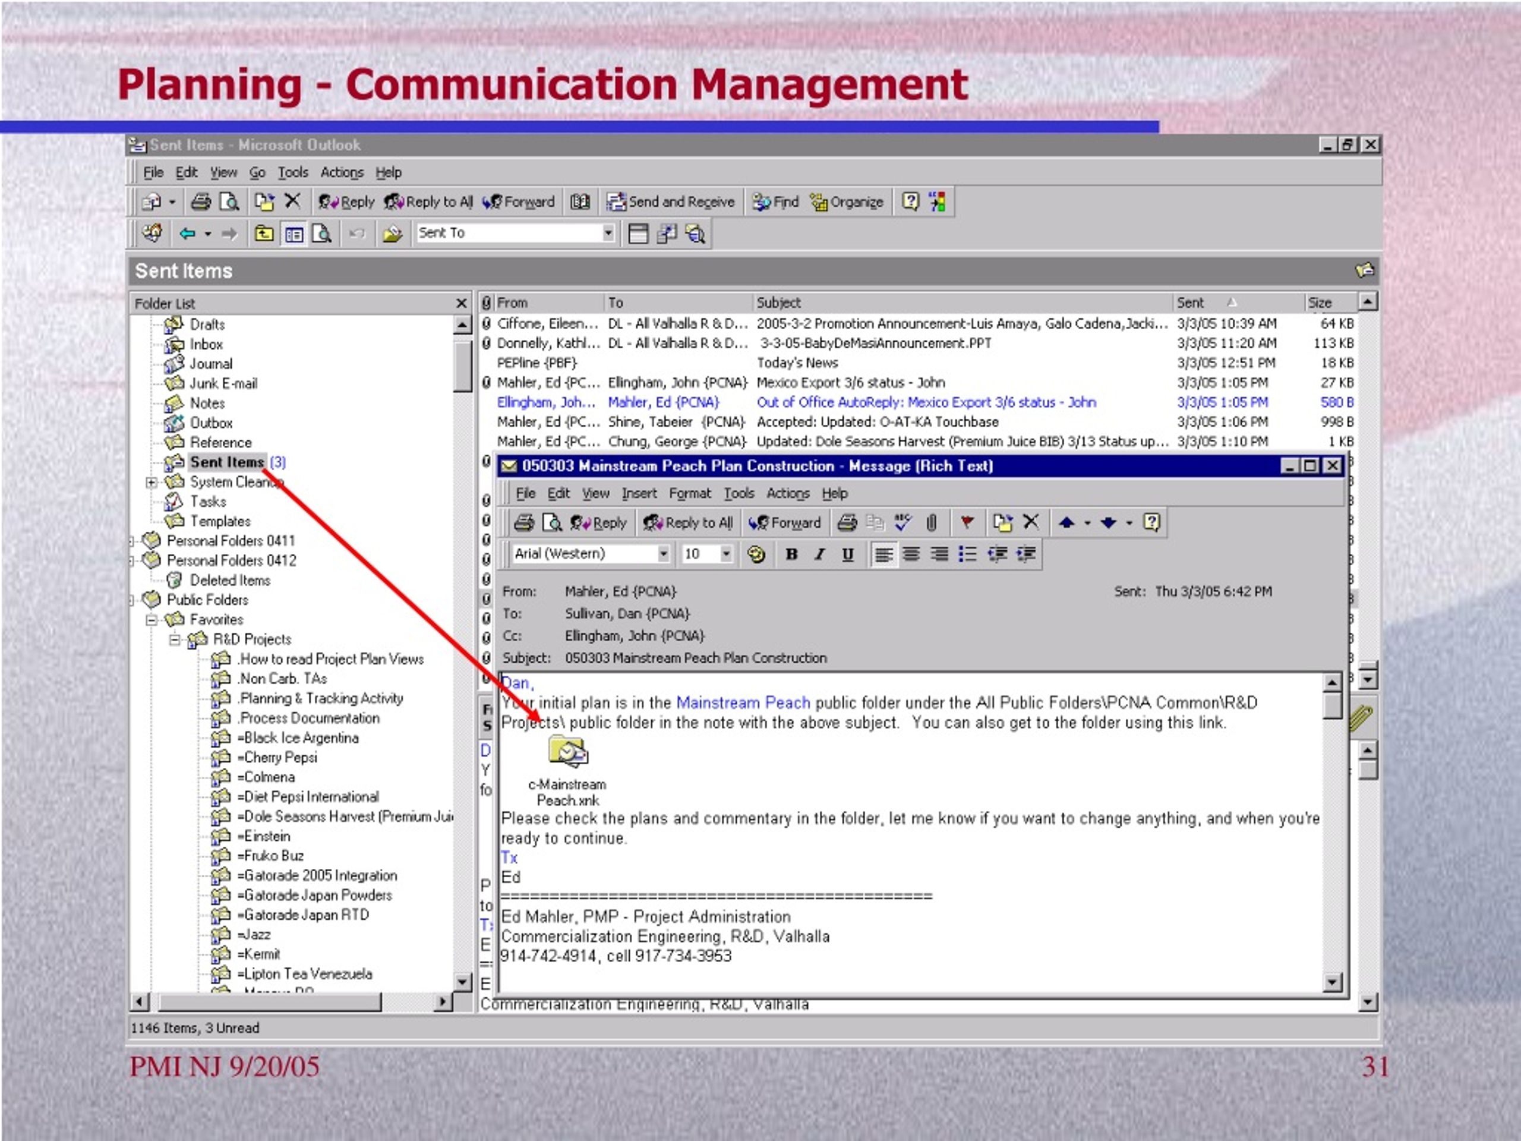Open the Sent To current view dropdown
Screen dimensions: 1521x1141
[x=608, y=233]
